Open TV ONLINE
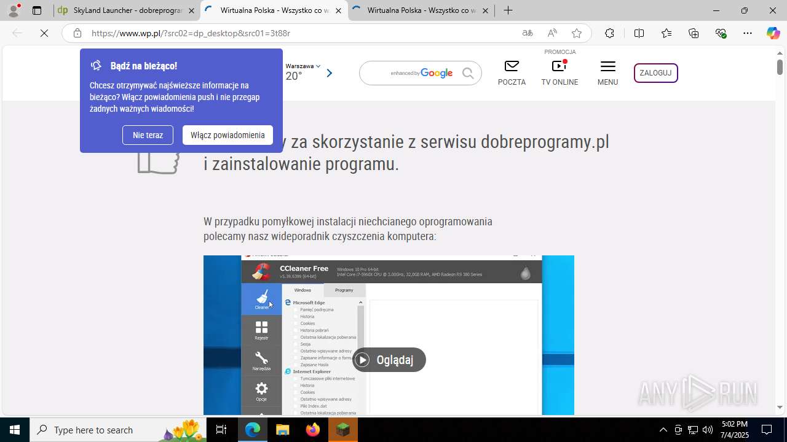787x442 pixels. (x=560, y=72)
